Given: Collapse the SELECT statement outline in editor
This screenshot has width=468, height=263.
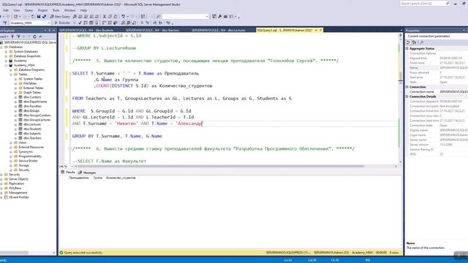Looking at the screenshot, I should pos(70,73).
